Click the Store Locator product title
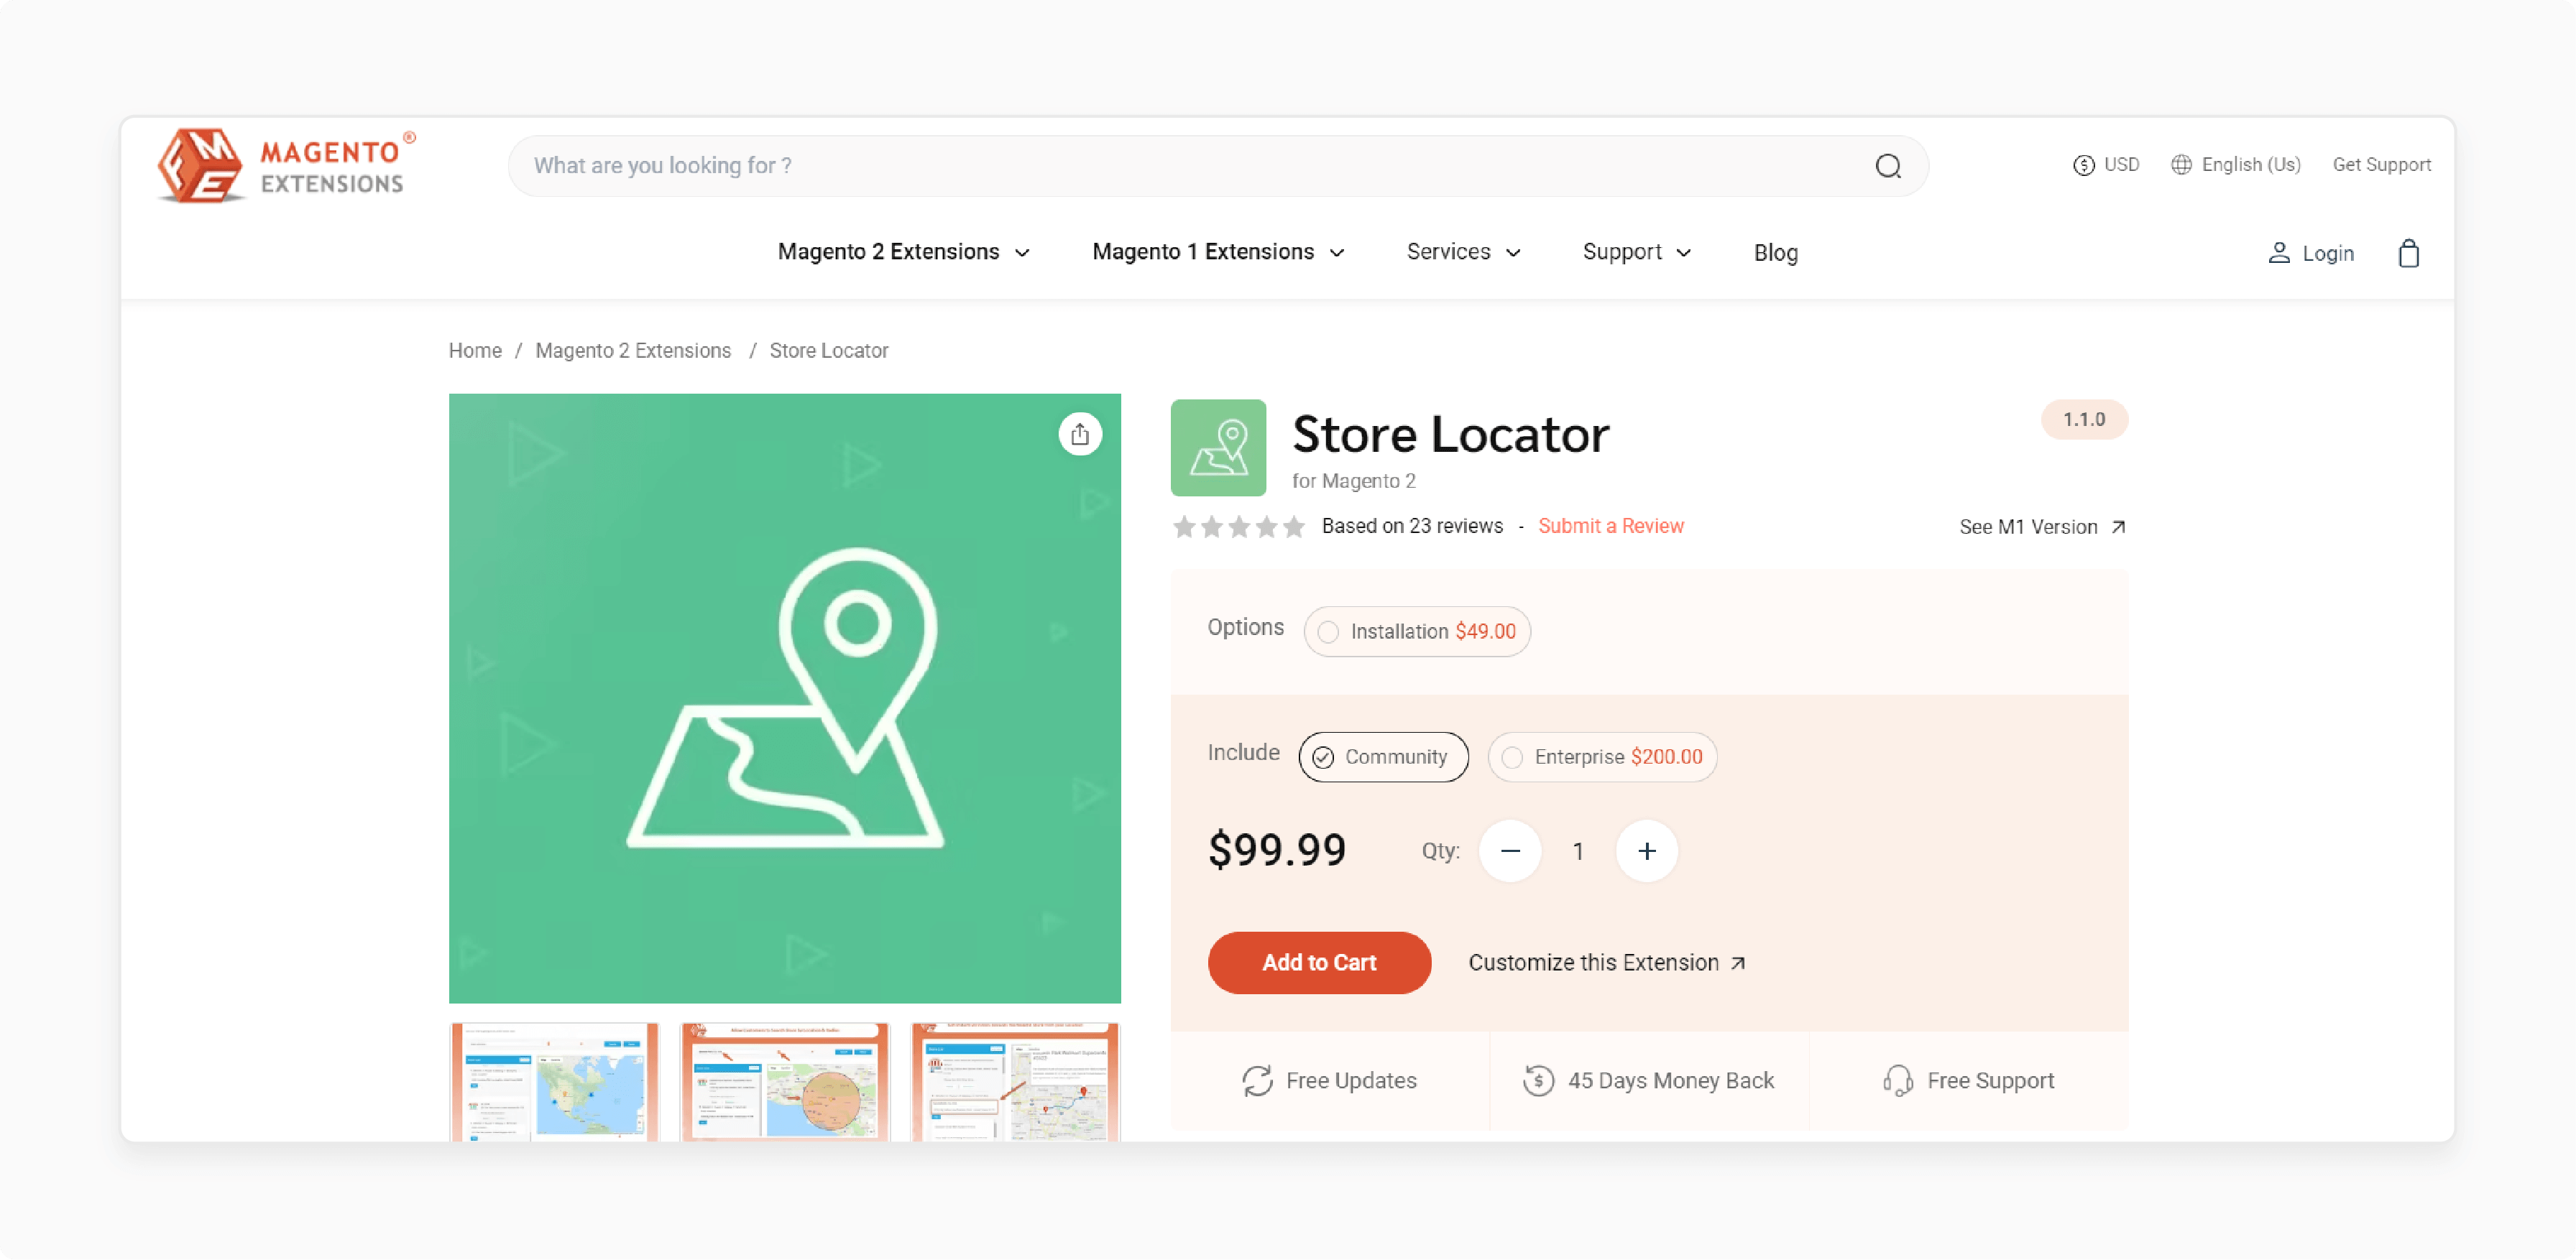This screenshot has height=1260, width=2576. (x=1450, y=435)
